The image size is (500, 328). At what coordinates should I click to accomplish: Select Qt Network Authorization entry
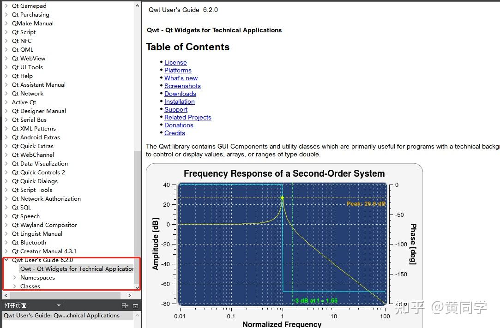(46, 198)
